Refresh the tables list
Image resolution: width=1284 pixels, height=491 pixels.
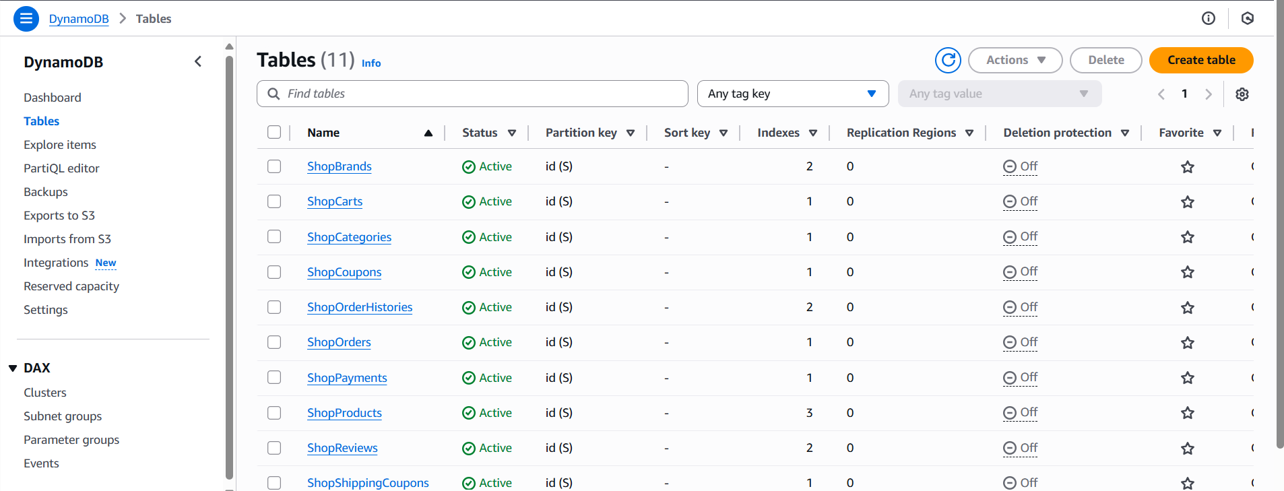pos(948,60)
